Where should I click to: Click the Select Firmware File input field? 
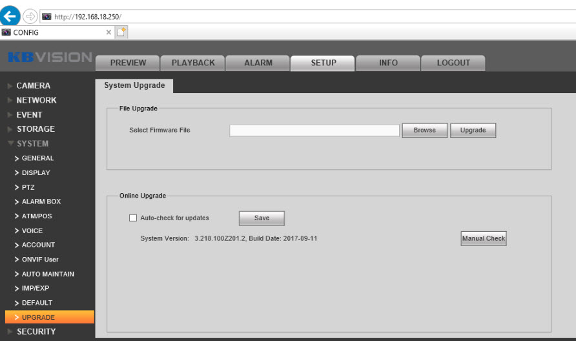(x=314, y=130)
